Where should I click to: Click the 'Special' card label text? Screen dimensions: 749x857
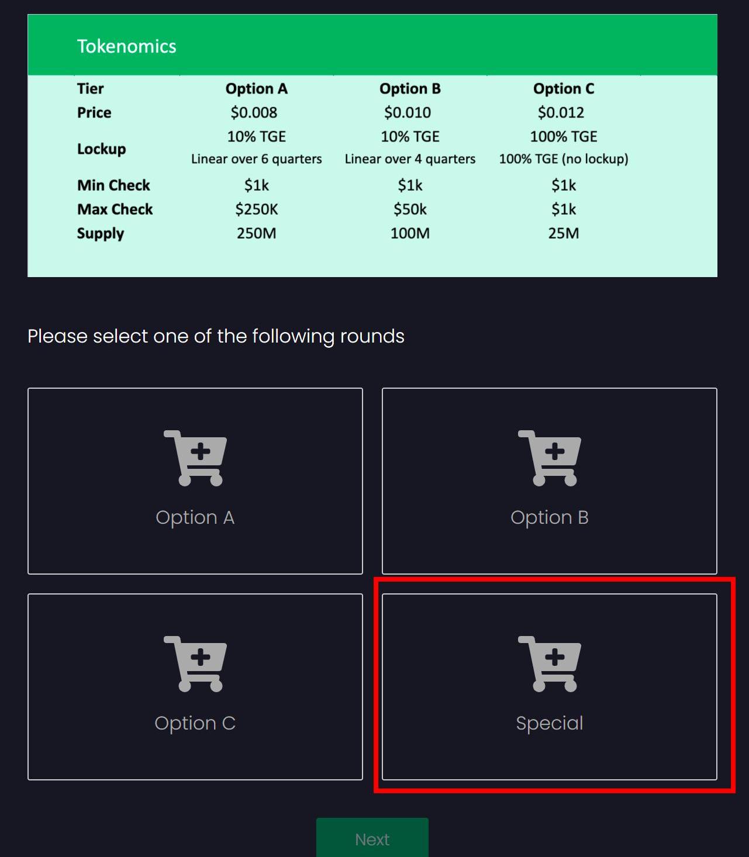click(x=550, y=723)
